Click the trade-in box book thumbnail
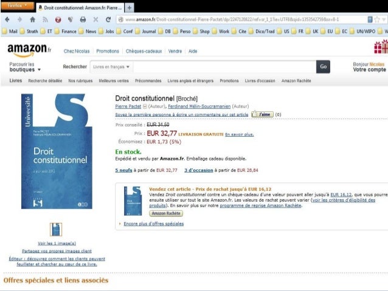This screenshot has height=291, width=388. [133, 201]
